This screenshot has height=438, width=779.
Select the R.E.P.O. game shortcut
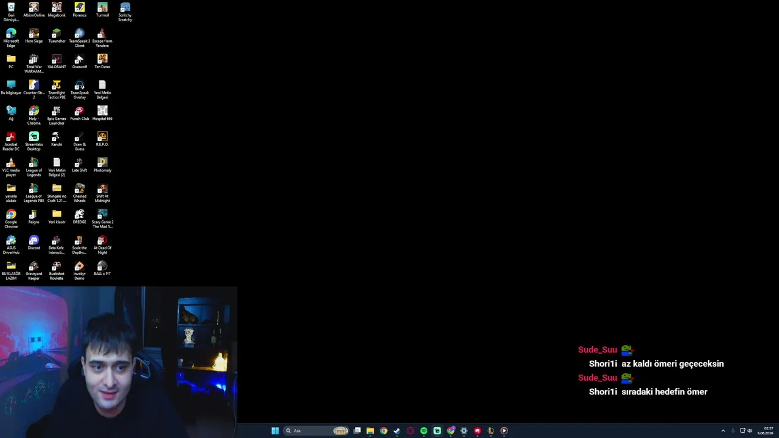click(102, 139)
